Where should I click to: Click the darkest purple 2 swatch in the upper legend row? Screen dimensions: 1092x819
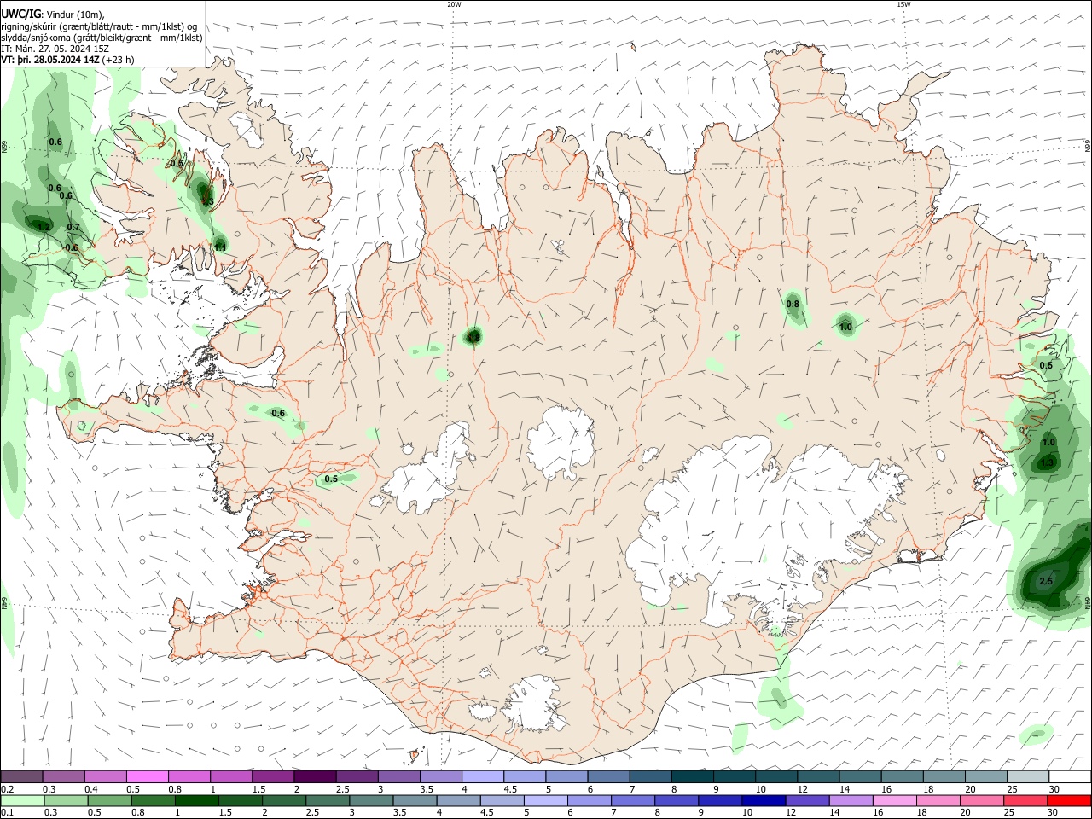click(x=314, y=777)
